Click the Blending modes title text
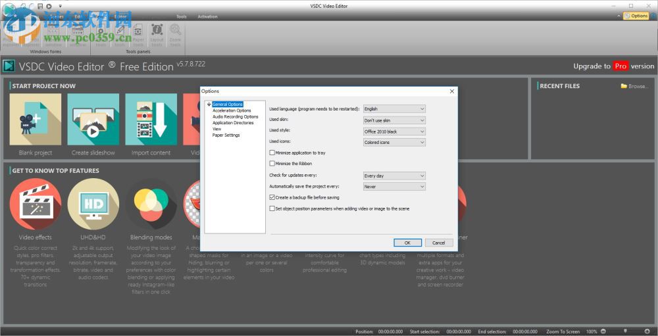658x336 pixels. (x=151, y=237)
